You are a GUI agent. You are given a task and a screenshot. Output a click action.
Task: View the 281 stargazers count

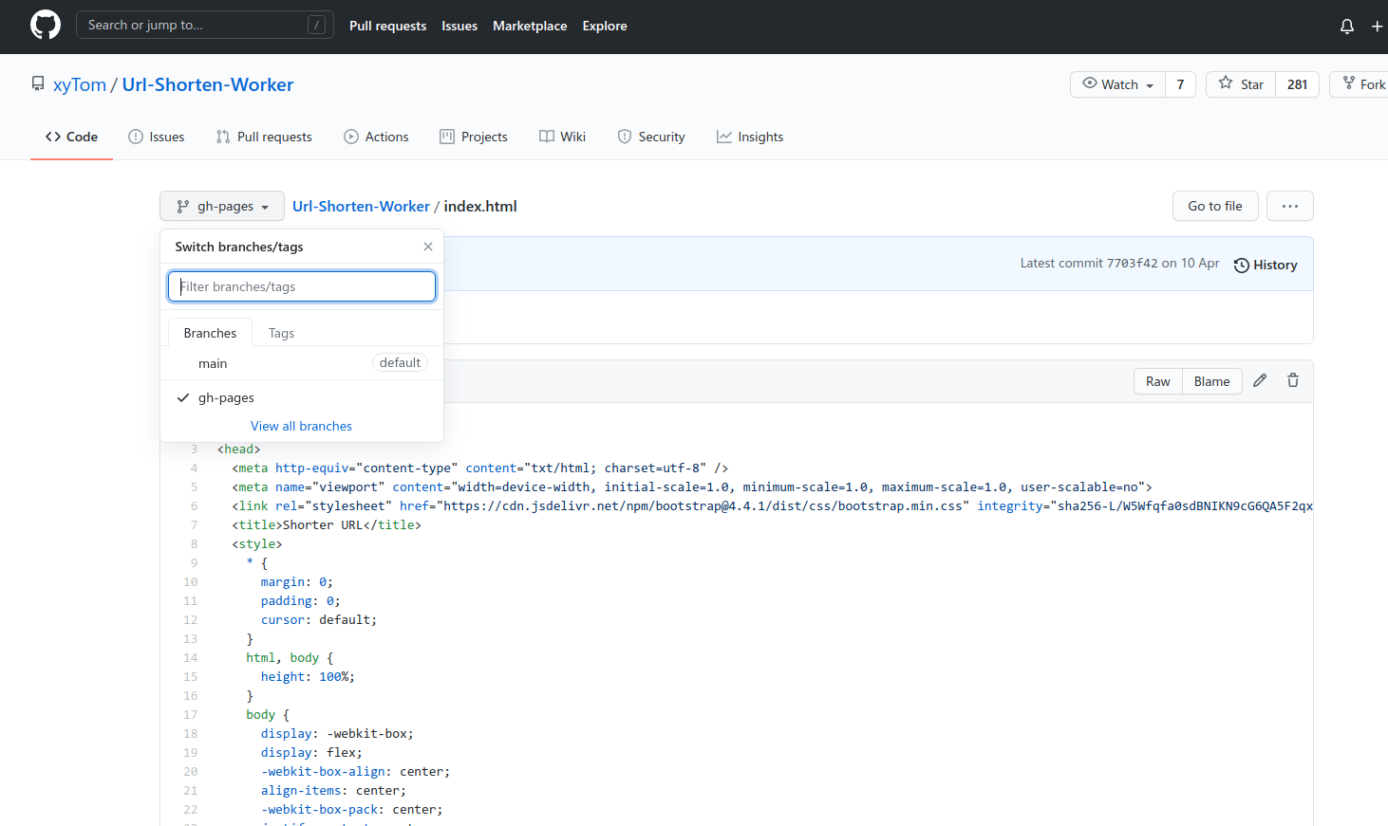click(1297, 84)
